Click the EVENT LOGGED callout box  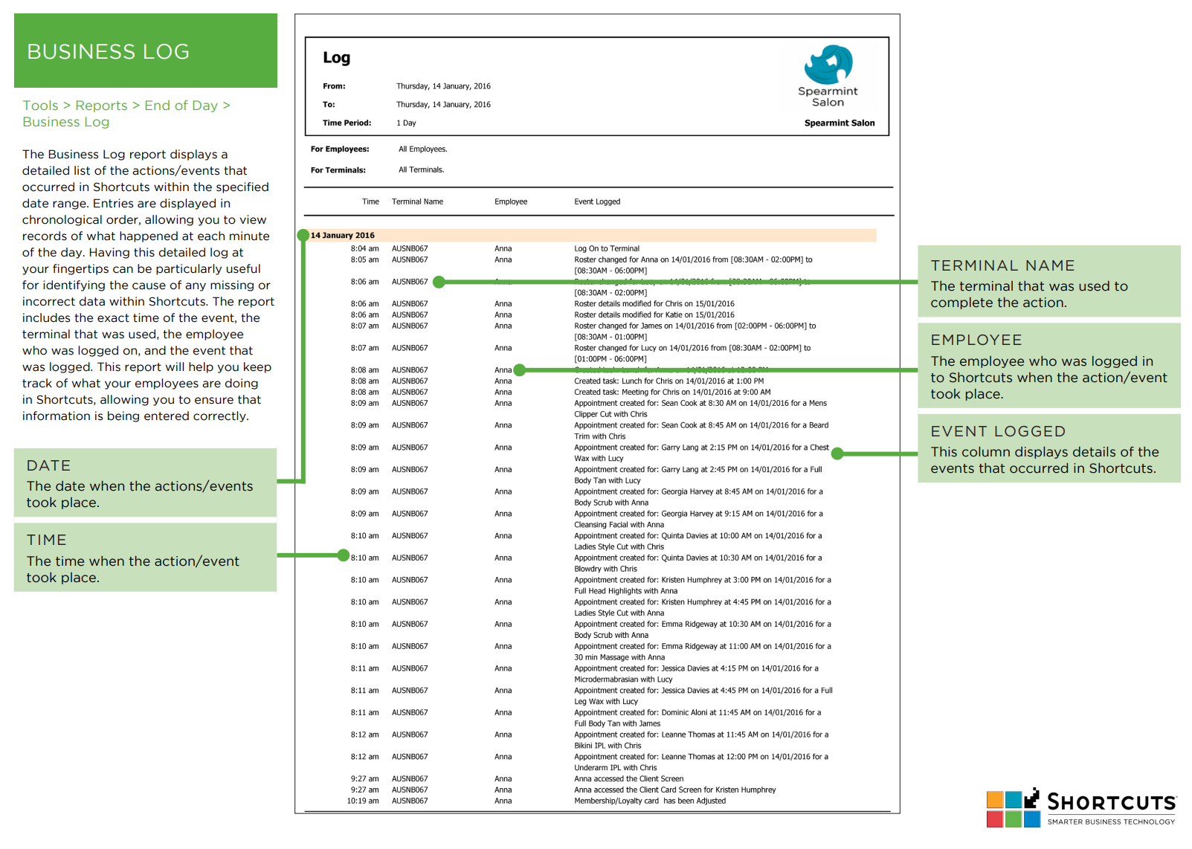click(x=1049, y=448)
